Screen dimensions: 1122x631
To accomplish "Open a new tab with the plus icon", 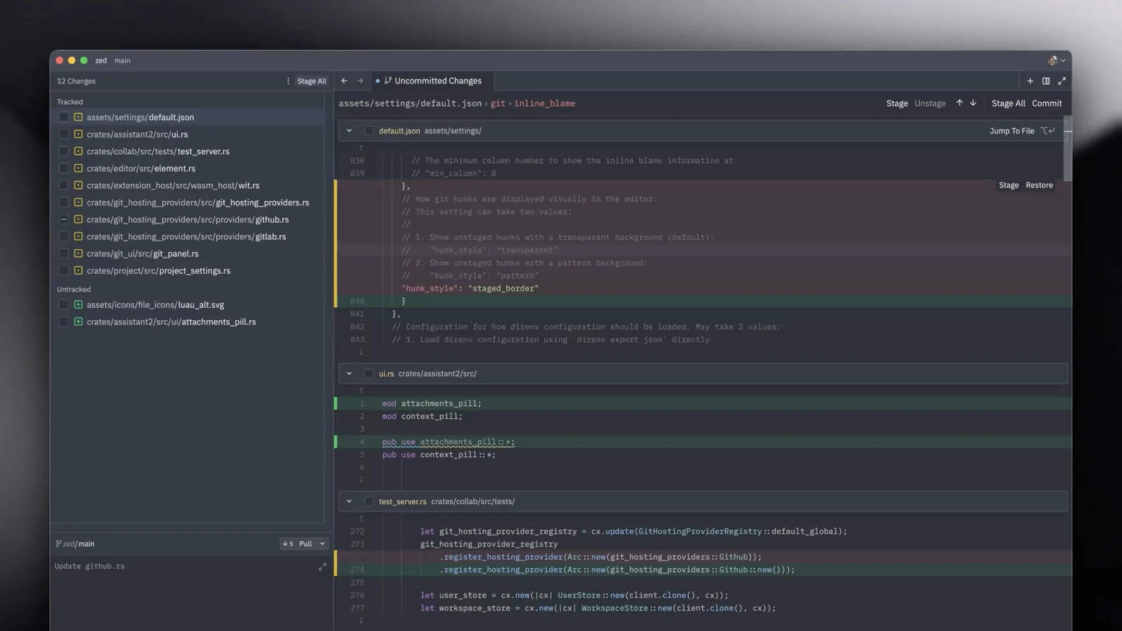I will tap(1030, 81).
